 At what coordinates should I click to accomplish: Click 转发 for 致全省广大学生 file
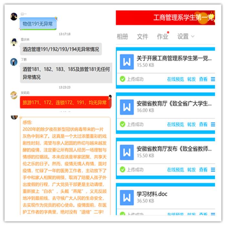(191, 124)
